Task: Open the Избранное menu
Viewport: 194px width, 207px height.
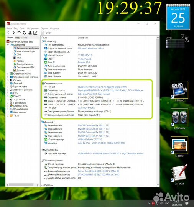Action: click(33, 28)
